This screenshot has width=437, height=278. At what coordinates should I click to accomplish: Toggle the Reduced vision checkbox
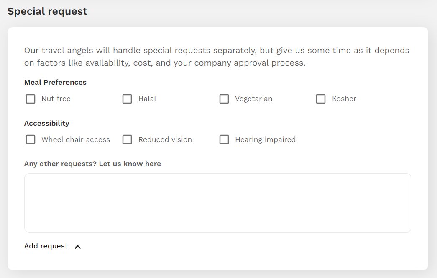click(x=127, y=139)
